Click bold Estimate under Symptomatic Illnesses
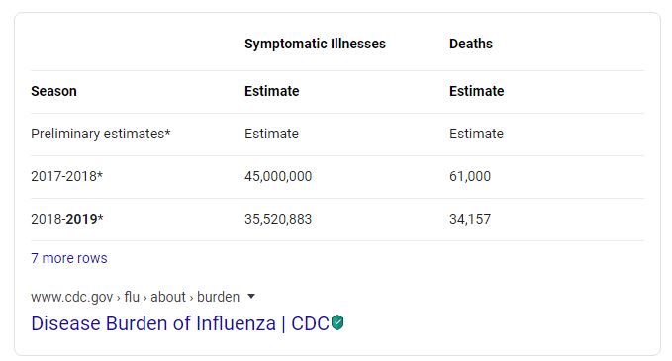 tap(272, 91)
